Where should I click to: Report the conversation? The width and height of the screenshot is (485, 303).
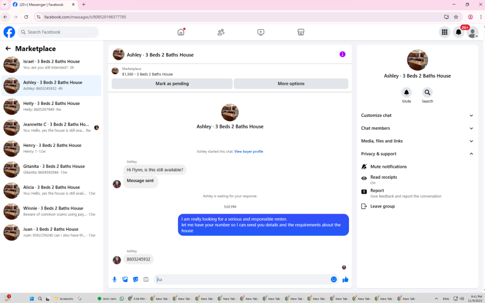coord(417,193)
